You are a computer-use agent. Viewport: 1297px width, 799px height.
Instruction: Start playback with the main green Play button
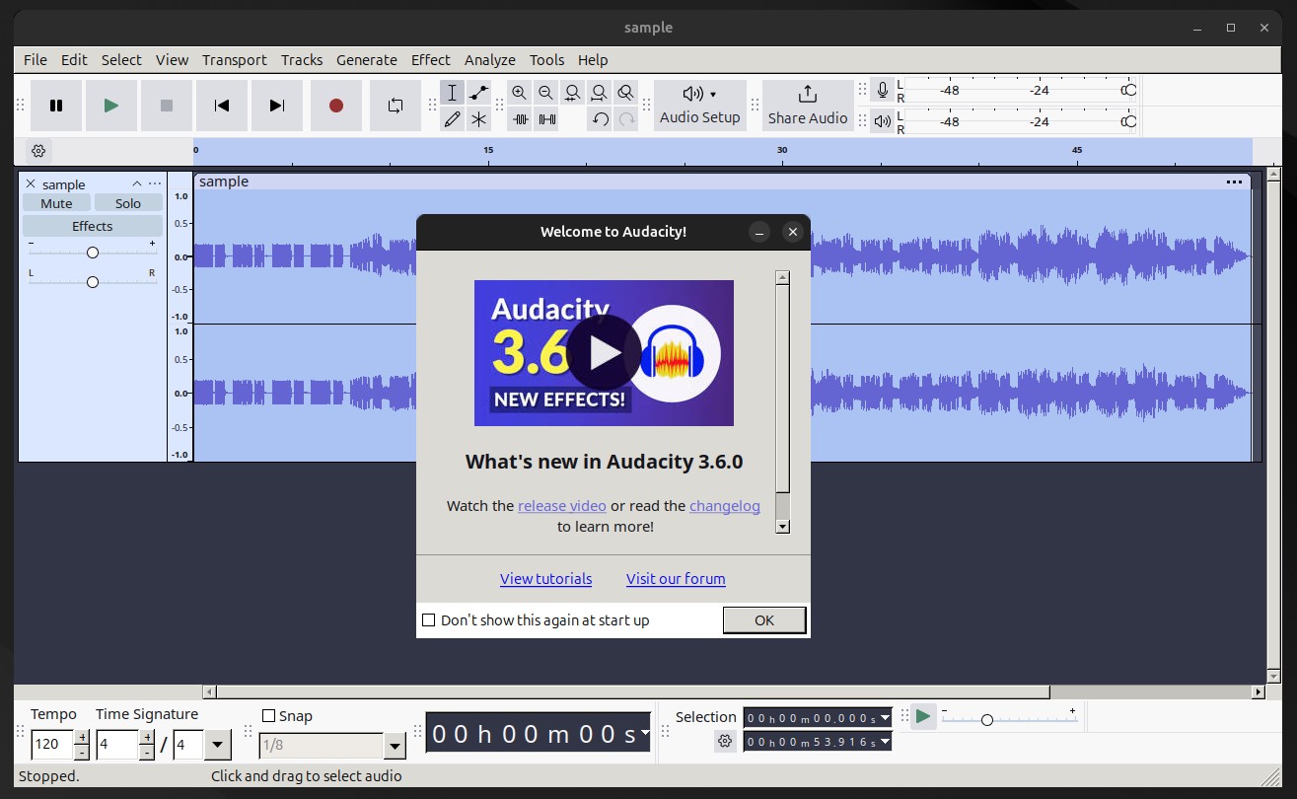(x=111, y=106)
